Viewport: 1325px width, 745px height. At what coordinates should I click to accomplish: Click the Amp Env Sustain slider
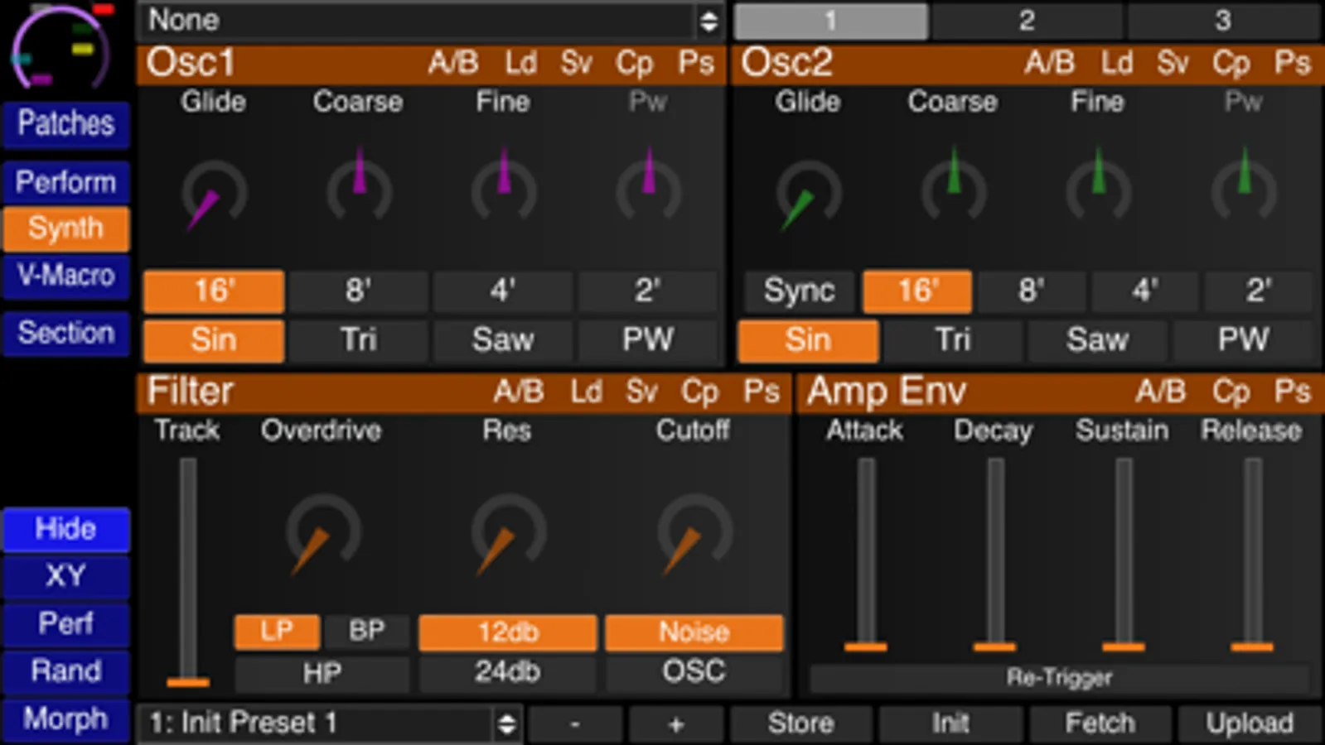[1124, 554]
